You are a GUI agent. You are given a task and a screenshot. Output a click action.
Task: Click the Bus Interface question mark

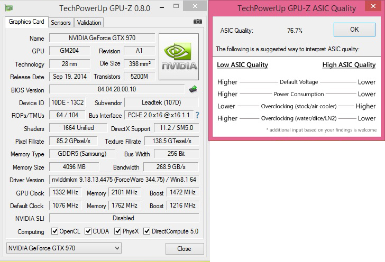[197, 115]
